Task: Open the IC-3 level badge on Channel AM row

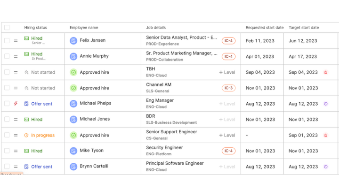Action: [x=228, y=88]
